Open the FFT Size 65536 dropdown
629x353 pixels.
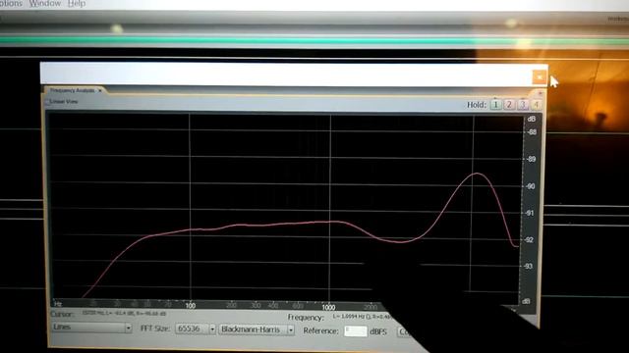click(x=197, y=329)
